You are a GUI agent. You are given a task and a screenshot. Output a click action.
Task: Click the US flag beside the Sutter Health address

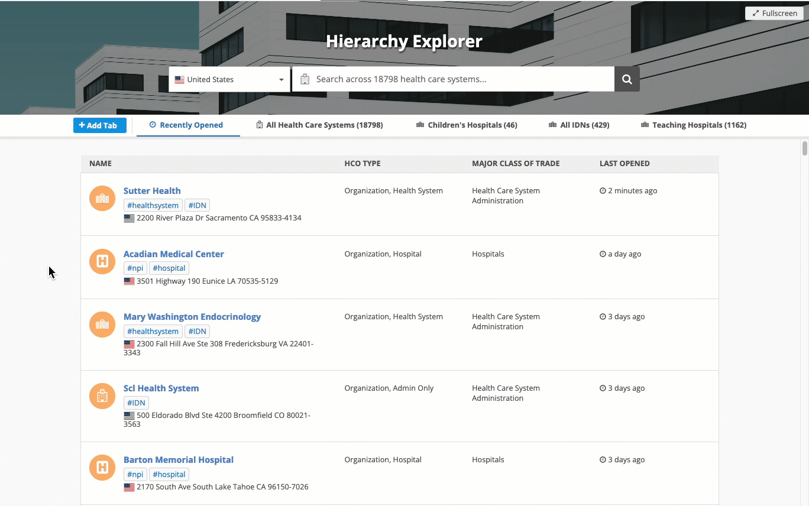(129, 218)
